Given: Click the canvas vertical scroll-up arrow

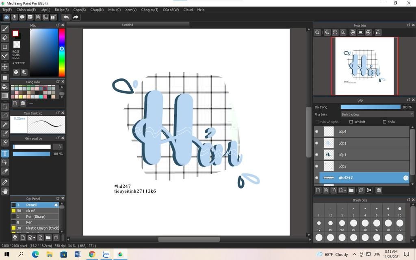Looking at the screenshot, I should tap(308, 29).
